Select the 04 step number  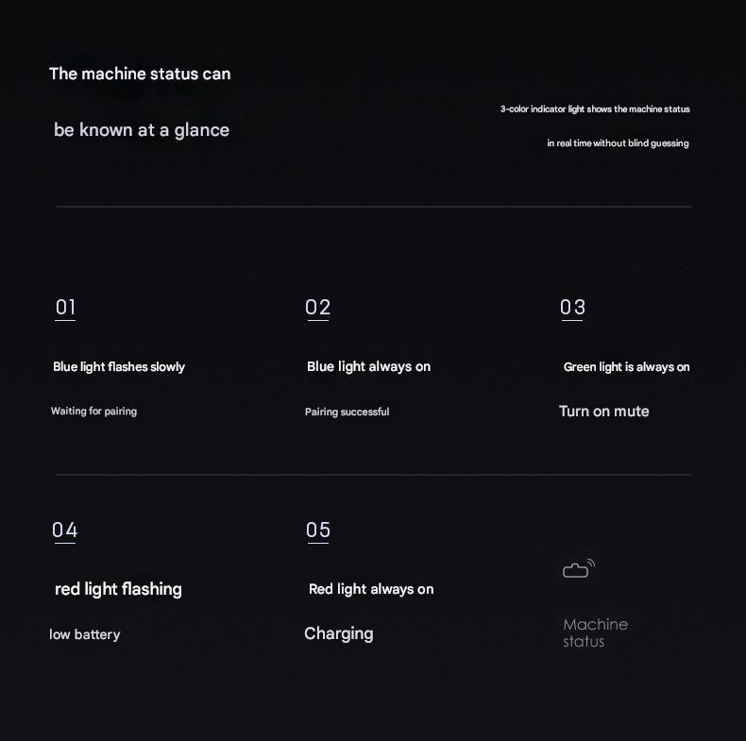pyautogui.click(x=65, y=530)
